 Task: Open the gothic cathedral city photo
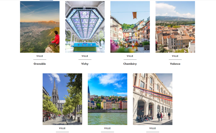(62, 99)
